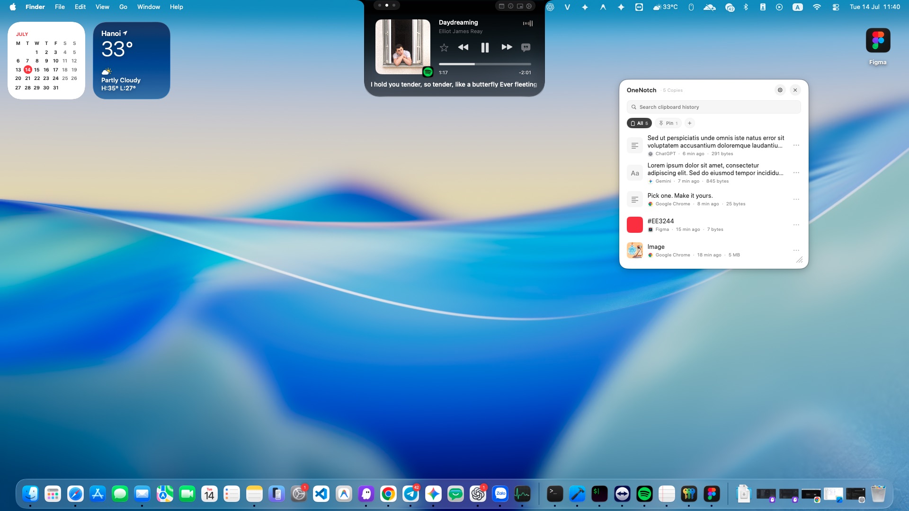Select July 14 in the calendar widget

28,70
